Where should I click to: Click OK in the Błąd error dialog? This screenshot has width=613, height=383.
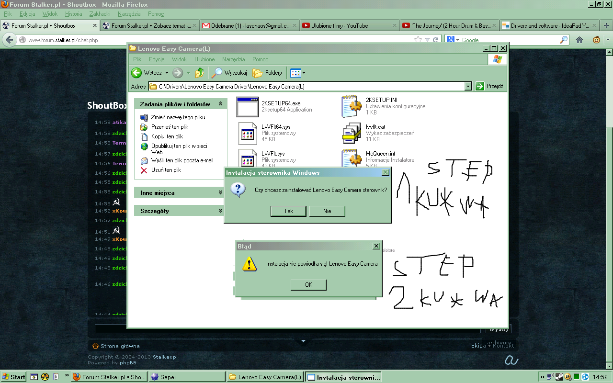[x=308, y=284]
